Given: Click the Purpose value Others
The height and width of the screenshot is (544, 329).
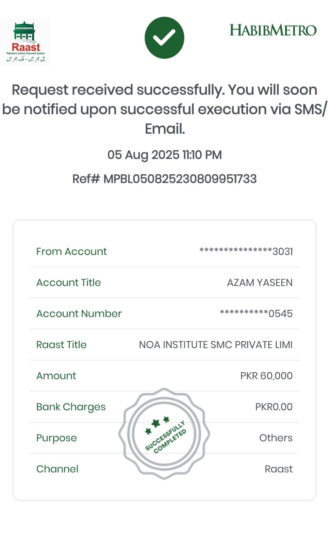Looking at the screenshot, I should tap(276, 438).
